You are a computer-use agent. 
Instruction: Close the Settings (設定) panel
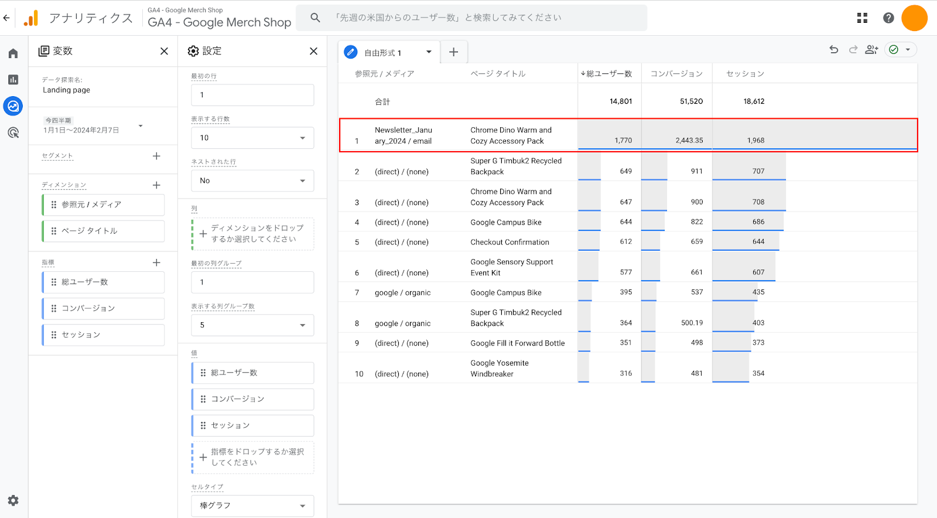click(314, 51)
